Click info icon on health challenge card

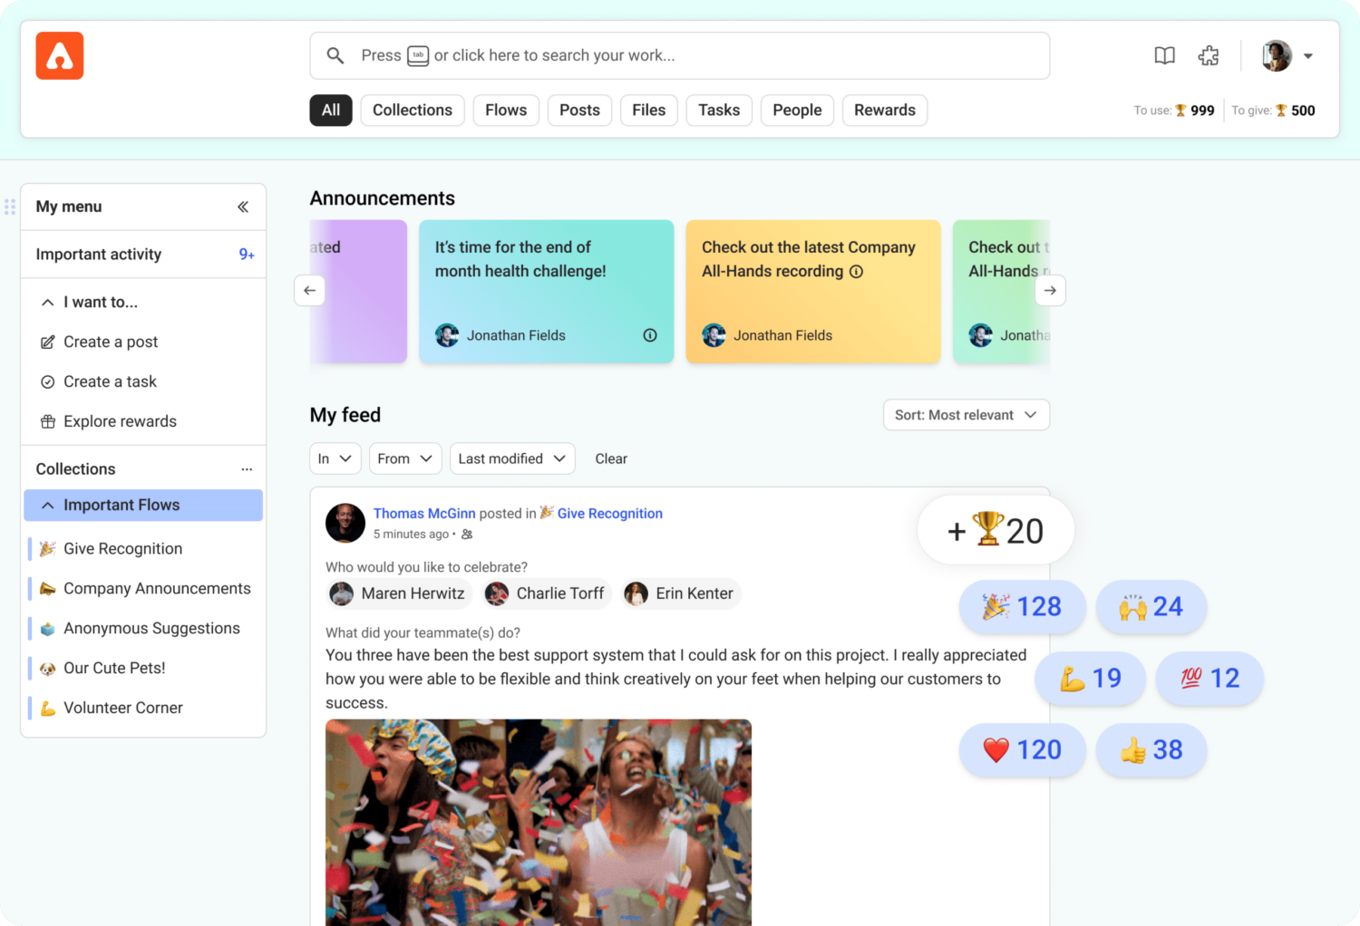[x=650, y=335]
